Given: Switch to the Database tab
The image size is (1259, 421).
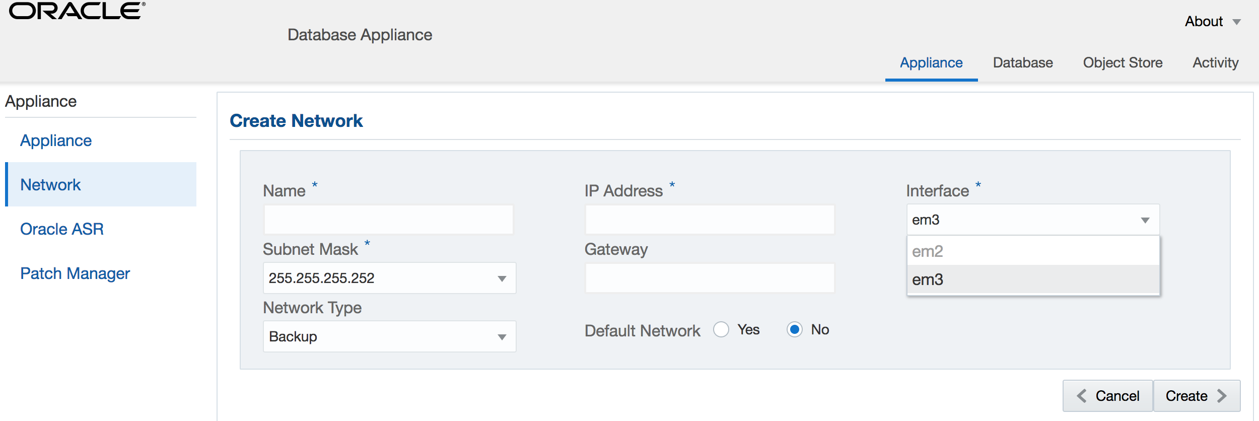Looking at the screenshot, I should point(1023,63).
